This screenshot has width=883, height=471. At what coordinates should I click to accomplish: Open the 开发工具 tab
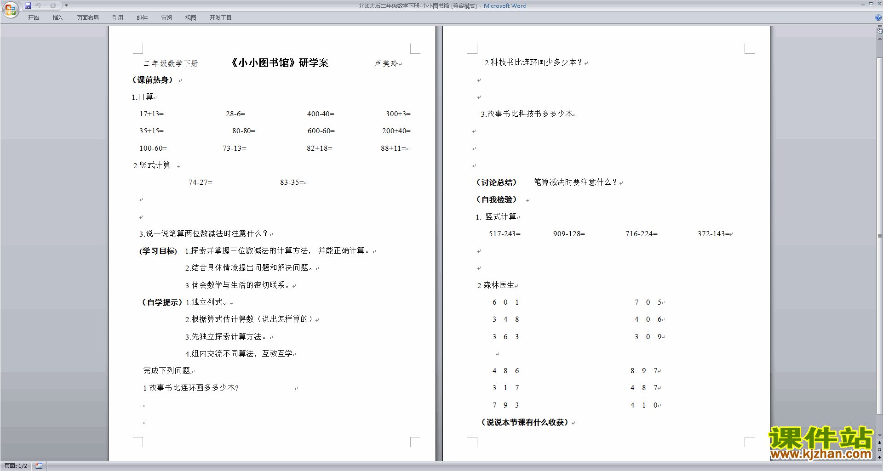(220, 17)
